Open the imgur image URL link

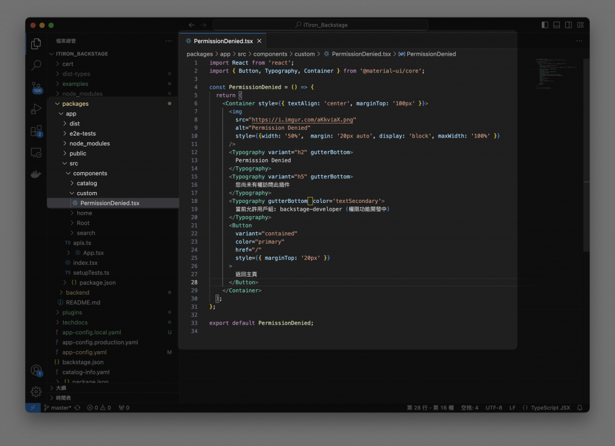pos(302,120)
